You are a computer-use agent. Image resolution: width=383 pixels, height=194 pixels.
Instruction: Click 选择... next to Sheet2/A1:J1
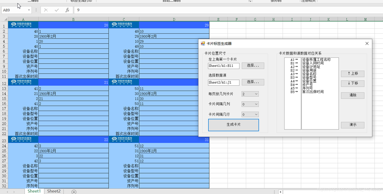253,82
